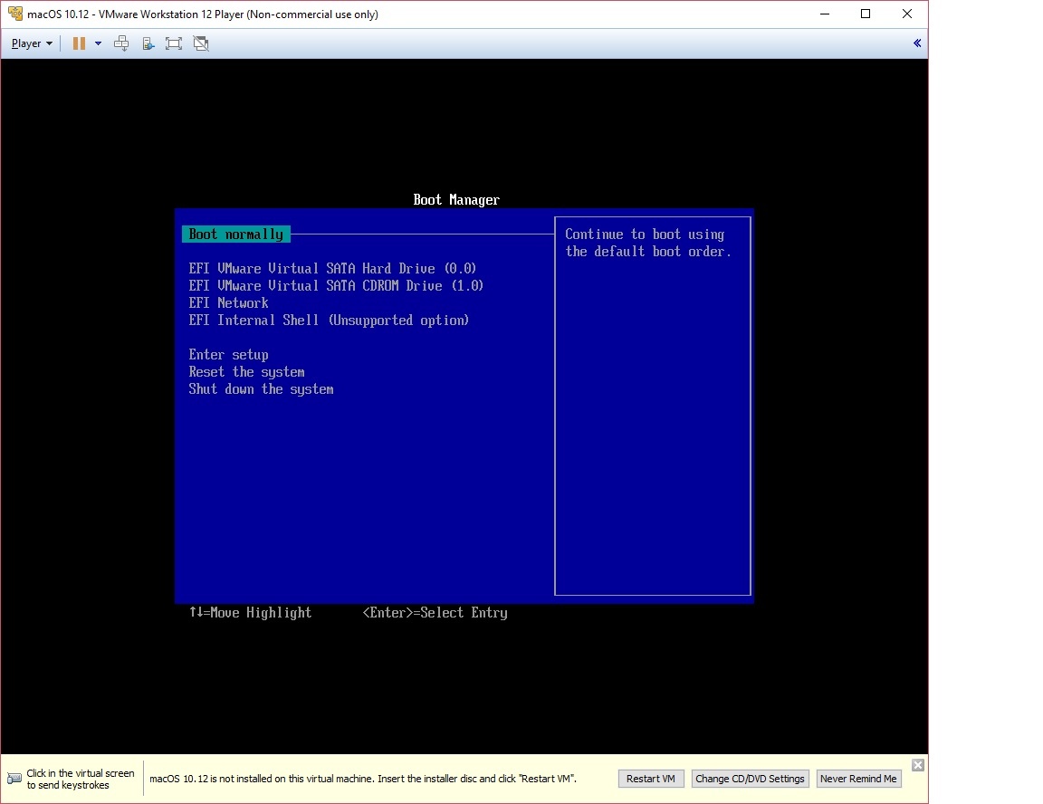1043x804 pixels.
Task: Send Ctrl+Alt+Del to the VM
Action: pyautogui.click(x=121, y=43)
